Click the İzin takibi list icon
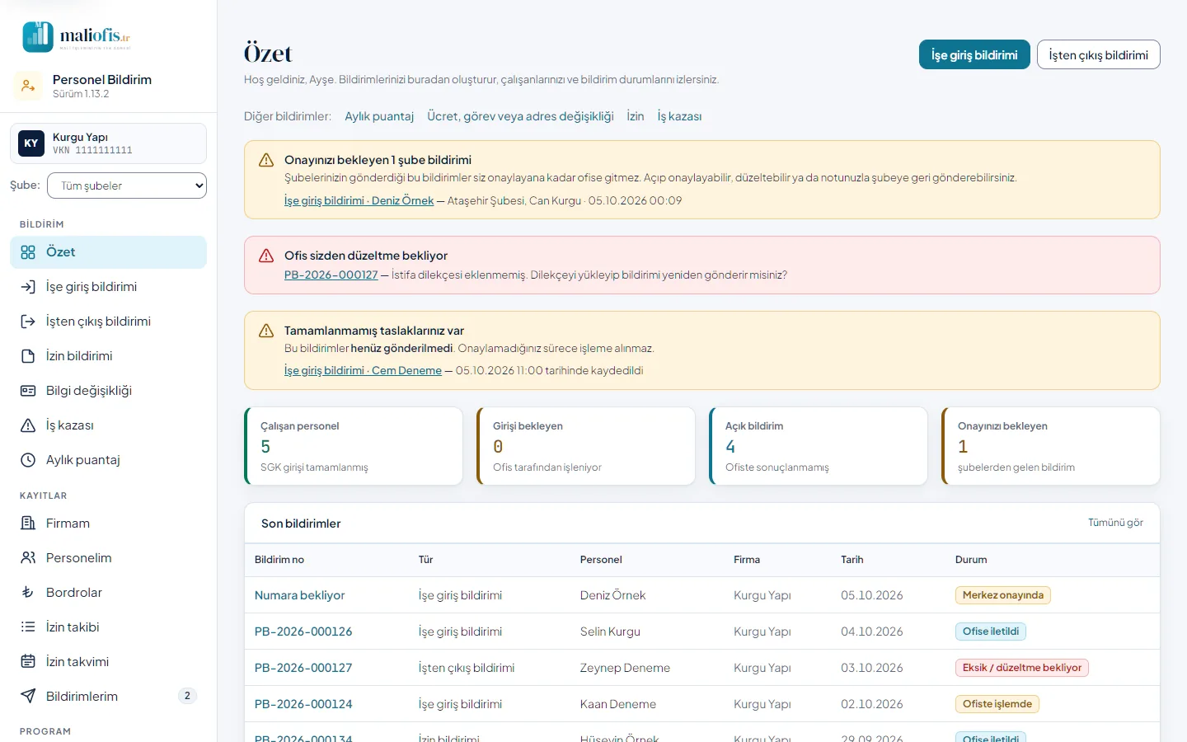Screen dimensions: 1187x742 tap(28, 627)
